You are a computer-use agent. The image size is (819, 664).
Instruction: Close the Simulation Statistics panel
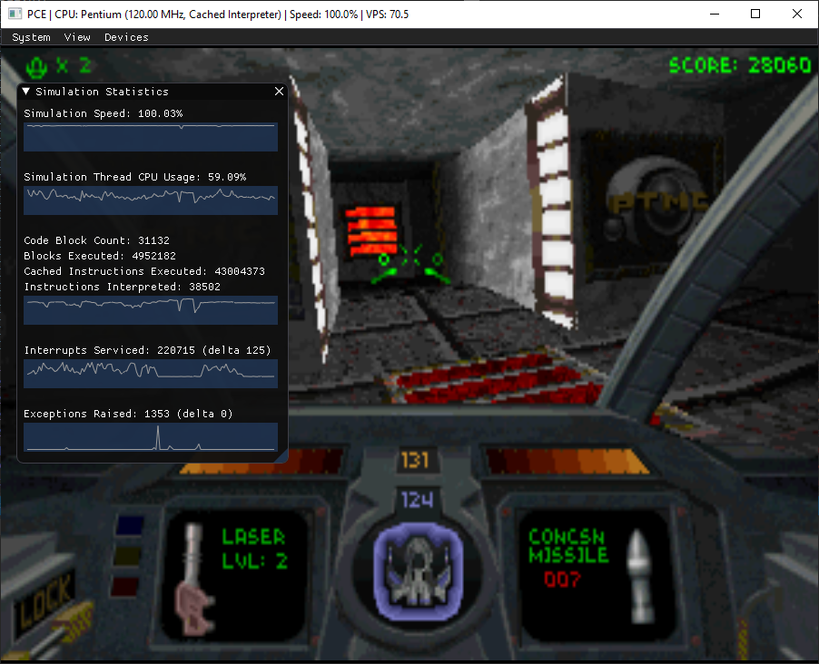click(x=279, y=92)
